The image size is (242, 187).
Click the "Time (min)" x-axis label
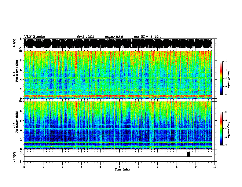(x=122, y=170)
